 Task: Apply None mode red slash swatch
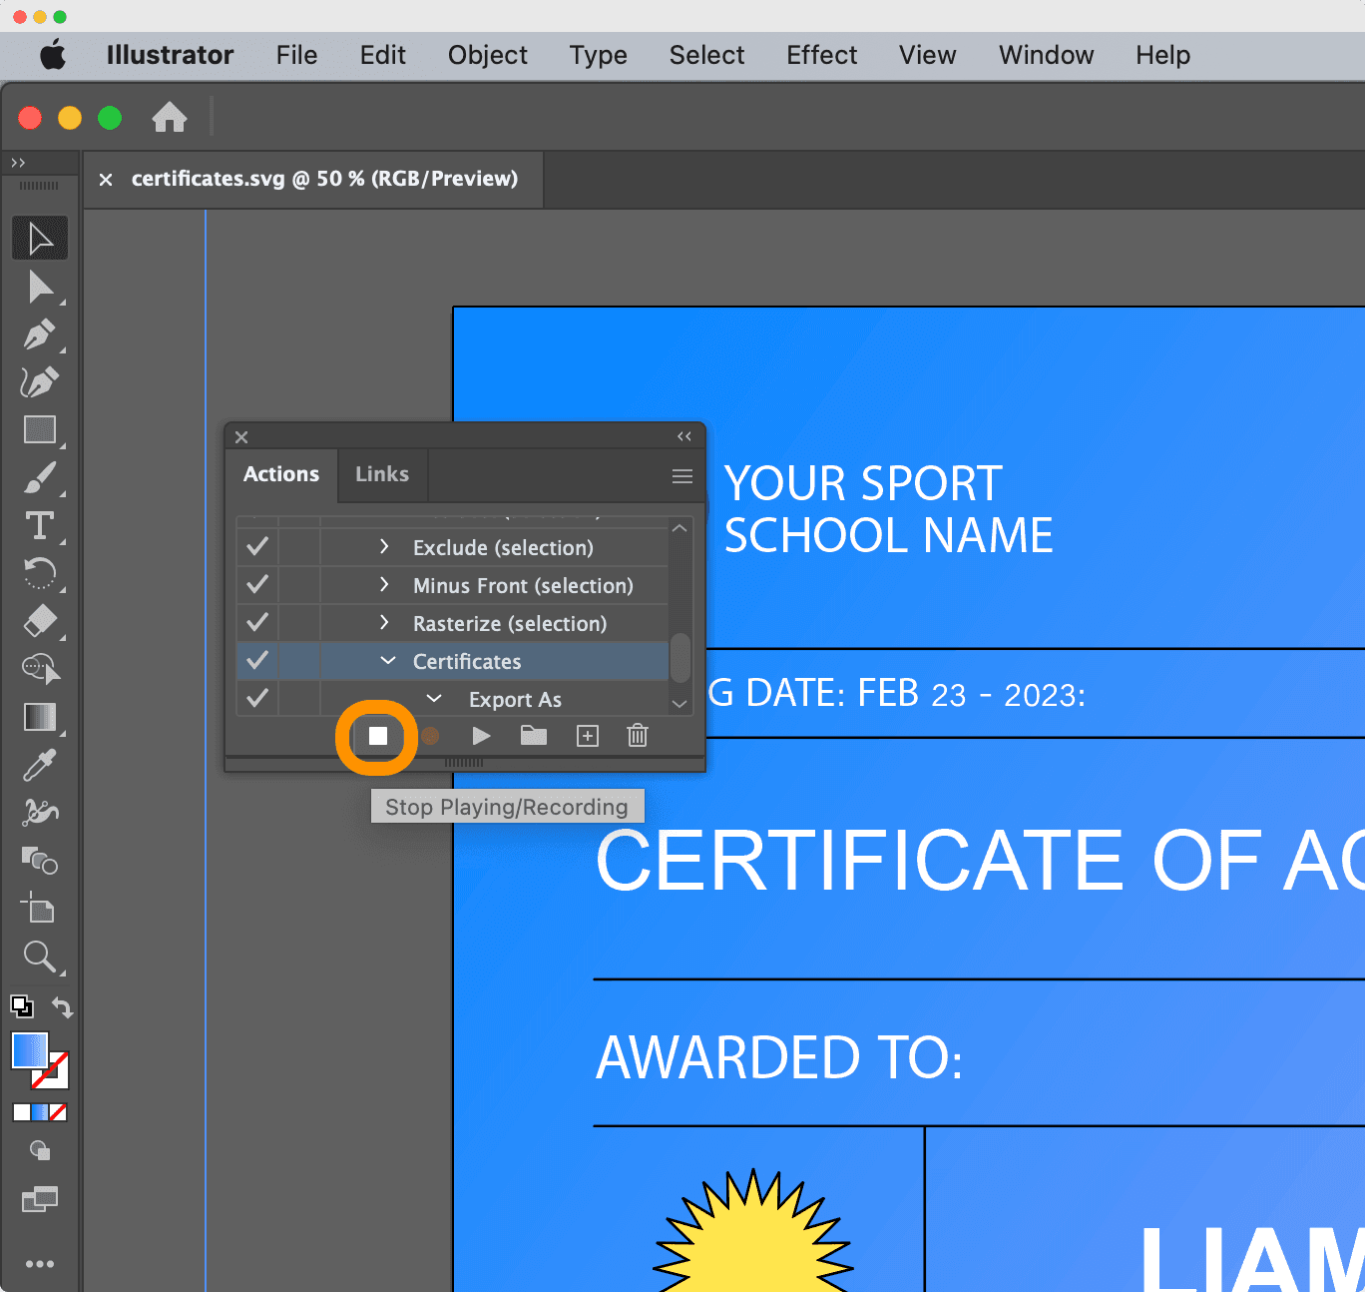click(x=58, y=1112)
